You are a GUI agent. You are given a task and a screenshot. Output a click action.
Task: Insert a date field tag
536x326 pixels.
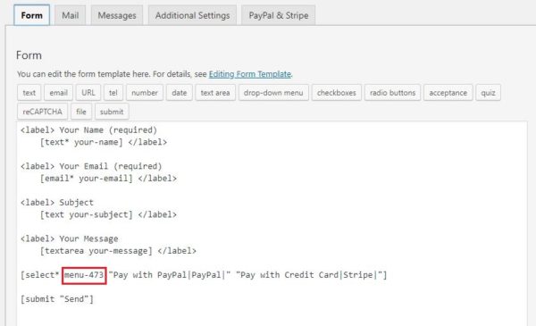180,93
